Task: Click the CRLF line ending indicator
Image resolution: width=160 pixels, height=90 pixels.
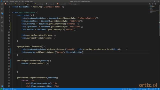Action: tap(139, 89)
